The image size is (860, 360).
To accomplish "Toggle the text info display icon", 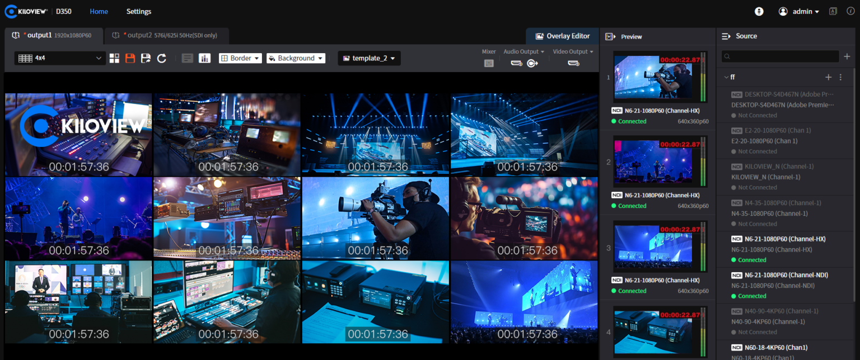I will tap(188, 58).
